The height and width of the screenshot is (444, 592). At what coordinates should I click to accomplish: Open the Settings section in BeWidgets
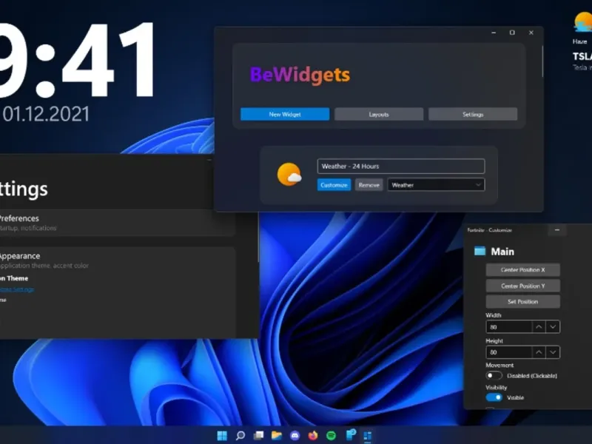pos(473,114)
